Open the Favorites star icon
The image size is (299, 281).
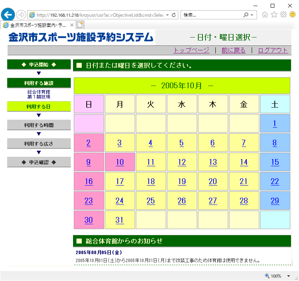(x=274, y=14)
